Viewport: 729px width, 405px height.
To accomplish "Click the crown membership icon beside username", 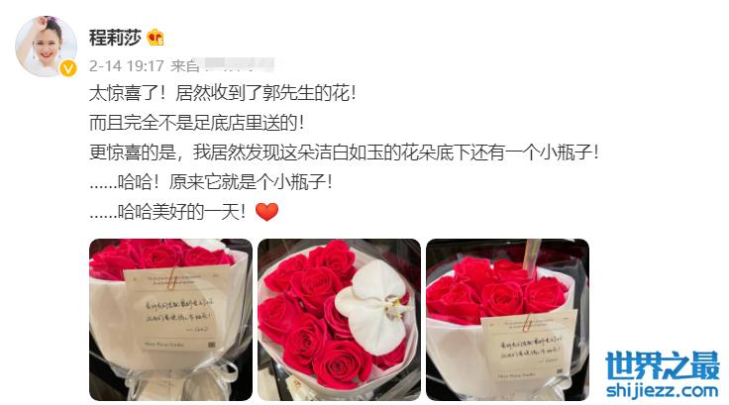I will click(x=155, y=38).
